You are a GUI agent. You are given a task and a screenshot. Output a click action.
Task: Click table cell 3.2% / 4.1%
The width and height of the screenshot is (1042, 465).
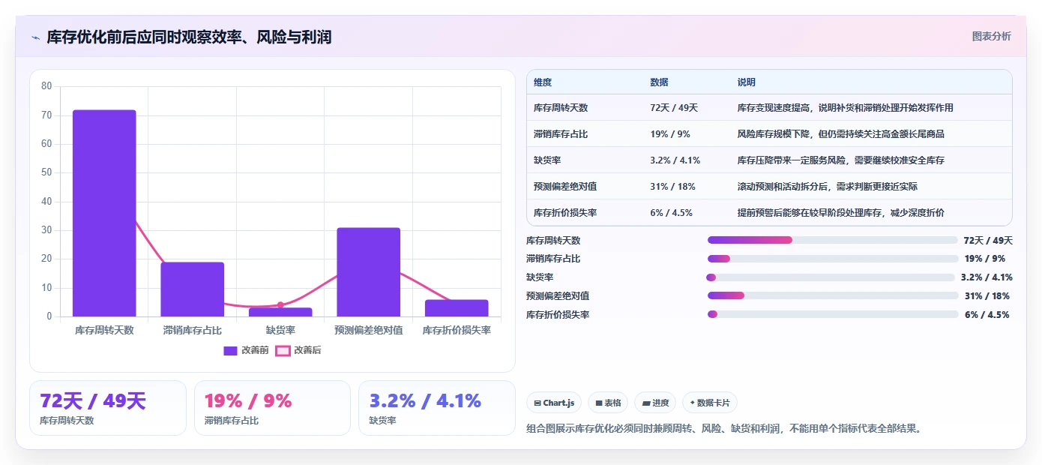[x=675, y=160]
